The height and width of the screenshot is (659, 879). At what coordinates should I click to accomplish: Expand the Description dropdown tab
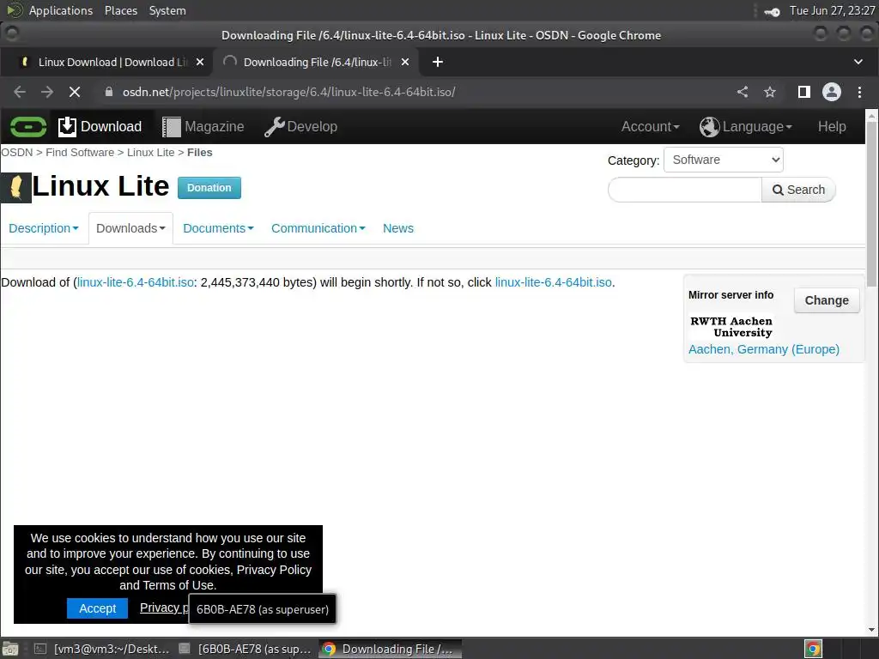coord(44,228)
